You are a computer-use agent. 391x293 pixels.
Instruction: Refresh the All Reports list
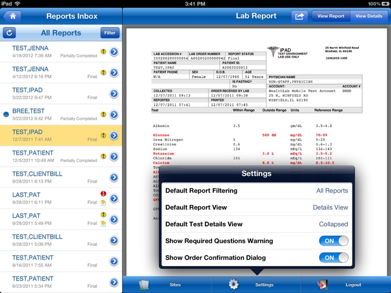(x=9, y=33)
